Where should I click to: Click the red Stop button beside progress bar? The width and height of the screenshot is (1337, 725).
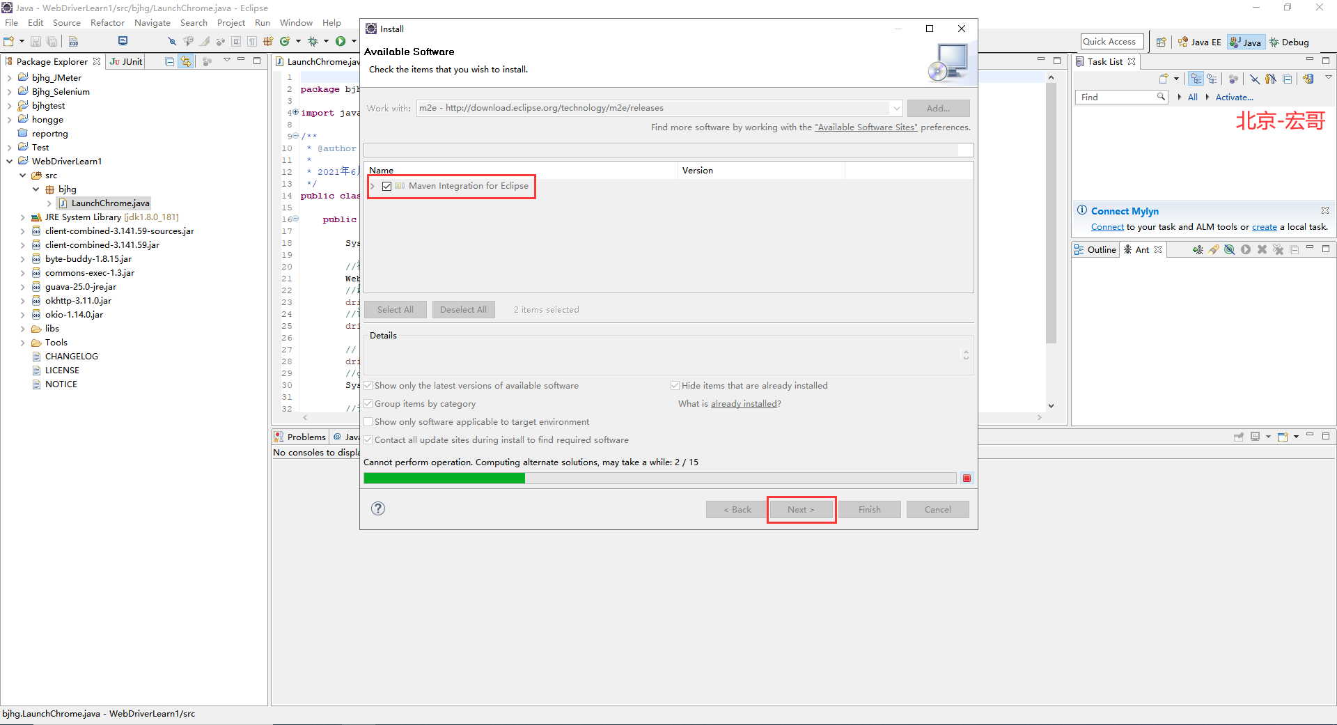click(x=967, y=478)
